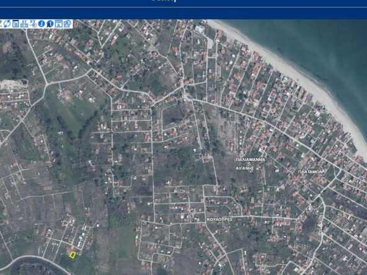Click the ΑΙΓΑΝΗΣ place label
This screenshot has height=275, width=367.
pyautogui.click(x=245, y=168)
